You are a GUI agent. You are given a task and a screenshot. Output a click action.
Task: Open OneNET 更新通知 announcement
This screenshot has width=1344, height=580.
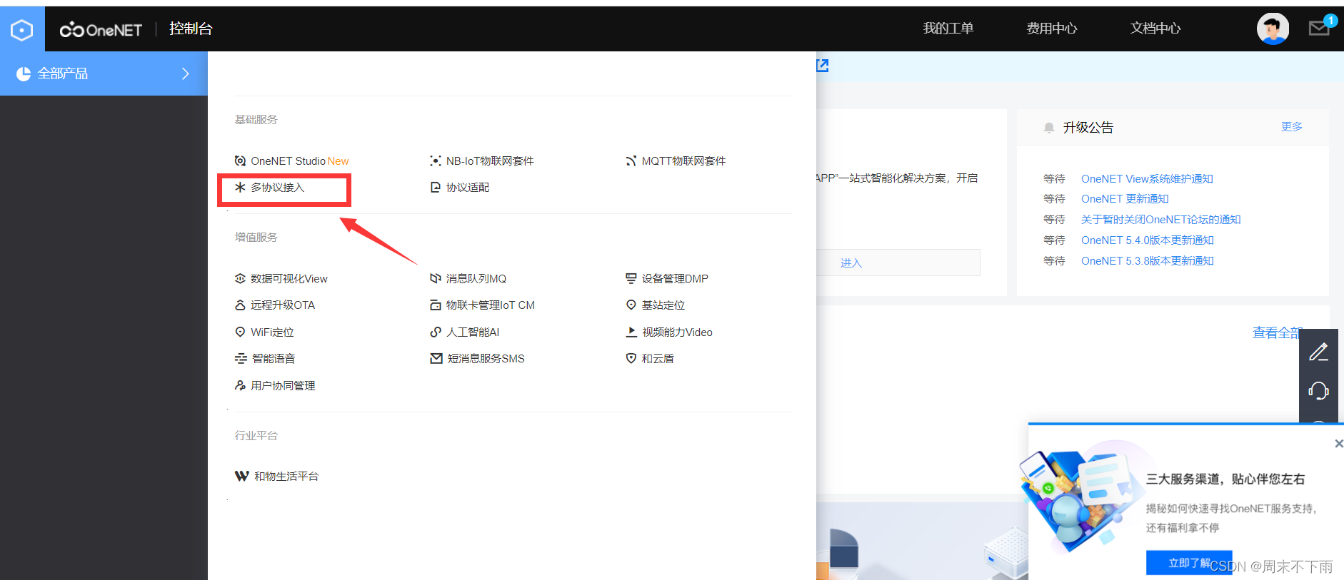(1125, 199)
